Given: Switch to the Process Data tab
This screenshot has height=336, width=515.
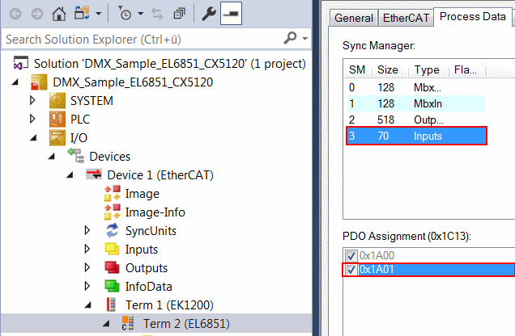Looking at the screenshot, I should (473, 16).
